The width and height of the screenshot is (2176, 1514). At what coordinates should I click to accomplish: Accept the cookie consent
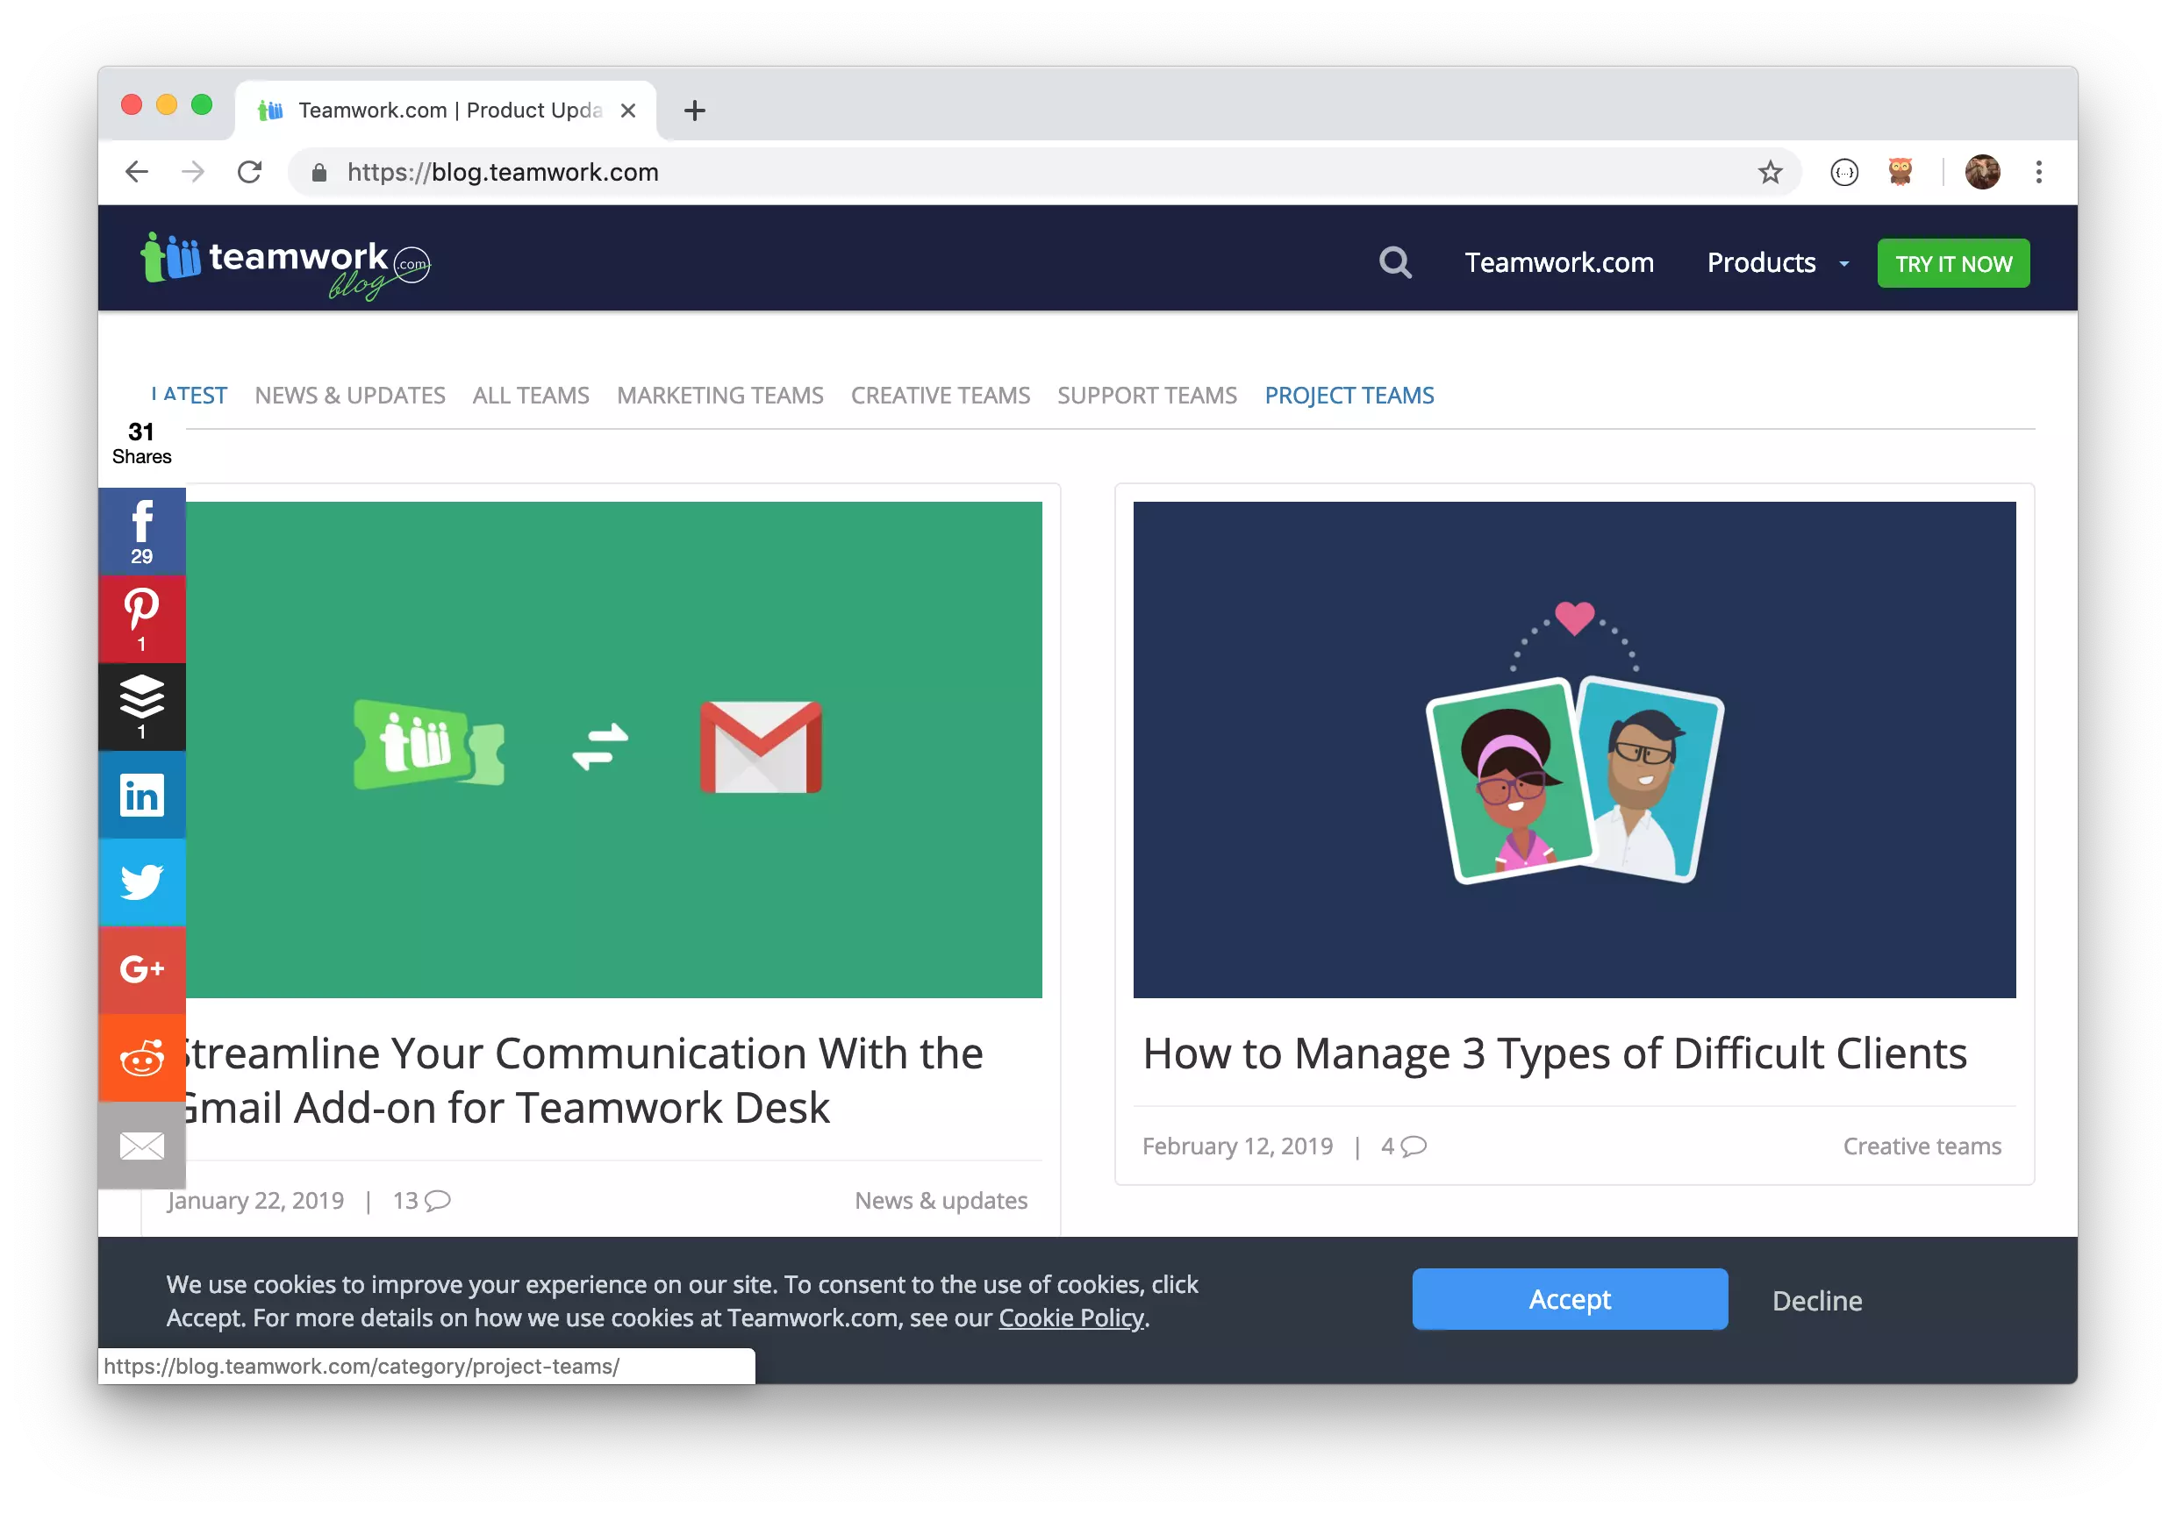[x=1570, y=1299]
